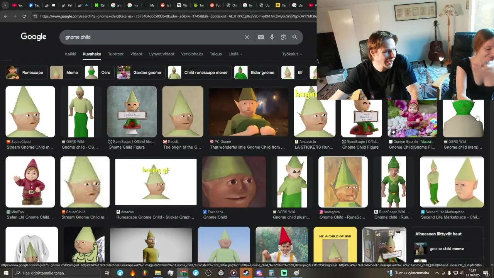Open Google Lens image search
The height and width of the screenshot is (278, 494).
pos(284,37)
